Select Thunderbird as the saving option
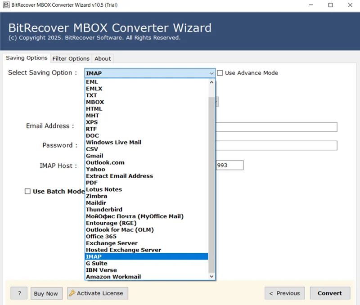This screenshot has height=305, width=360. (104, 210)
